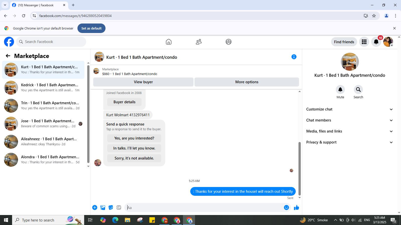Open Trin conversation in the list

43,106
